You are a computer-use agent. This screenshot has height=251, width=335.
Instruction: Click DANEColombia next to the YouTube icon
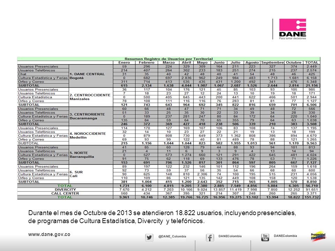pos(285,236)
